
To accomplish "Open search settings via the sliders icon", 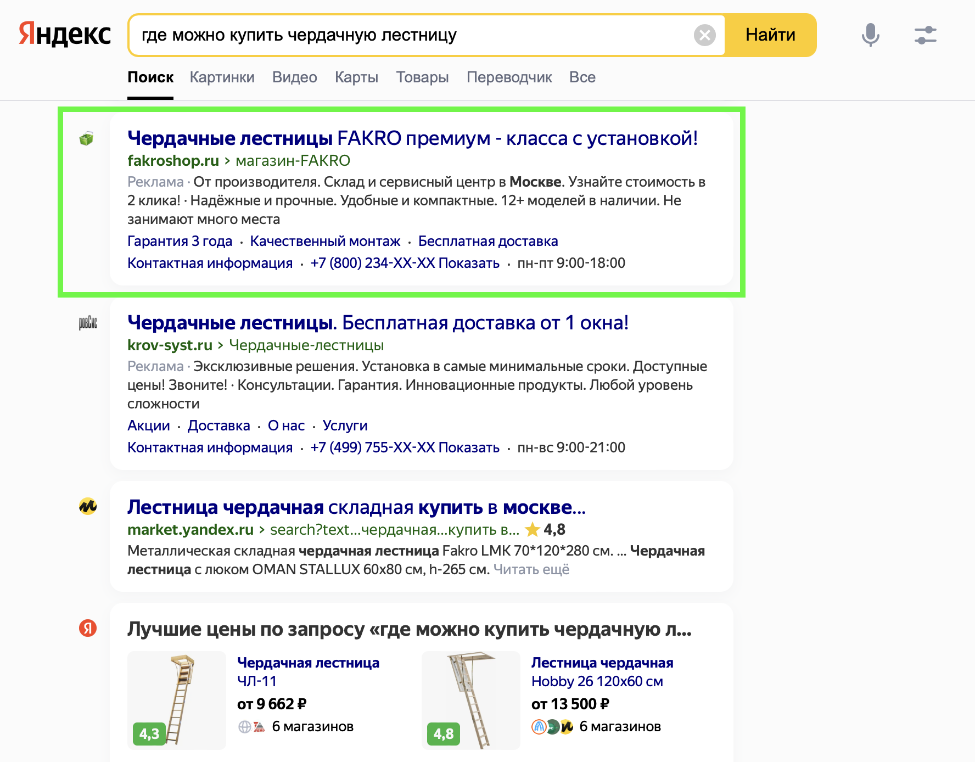I will pyautogui.click(x=925, y=35).
